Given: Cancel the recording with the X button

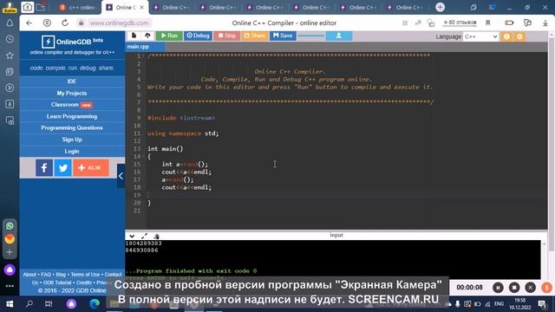Looking at the screenshot, I should pyautogui.click(x=530, y=288).
